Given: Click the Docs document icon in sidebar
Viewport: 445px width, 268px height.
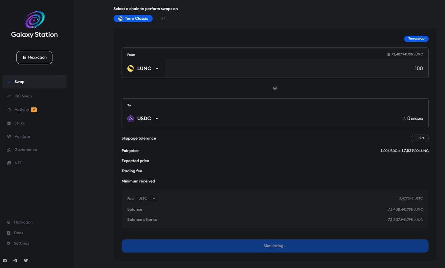Looking at the screenshot, I should point(9,233).
